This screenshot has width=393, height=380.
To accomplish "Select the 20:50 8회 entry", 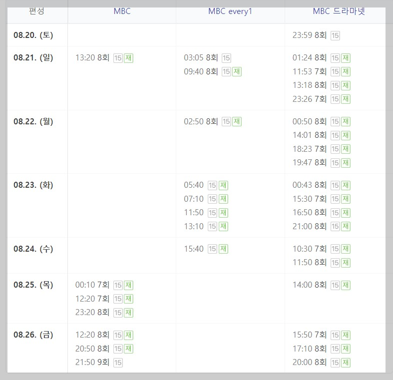I will [92, 349].
